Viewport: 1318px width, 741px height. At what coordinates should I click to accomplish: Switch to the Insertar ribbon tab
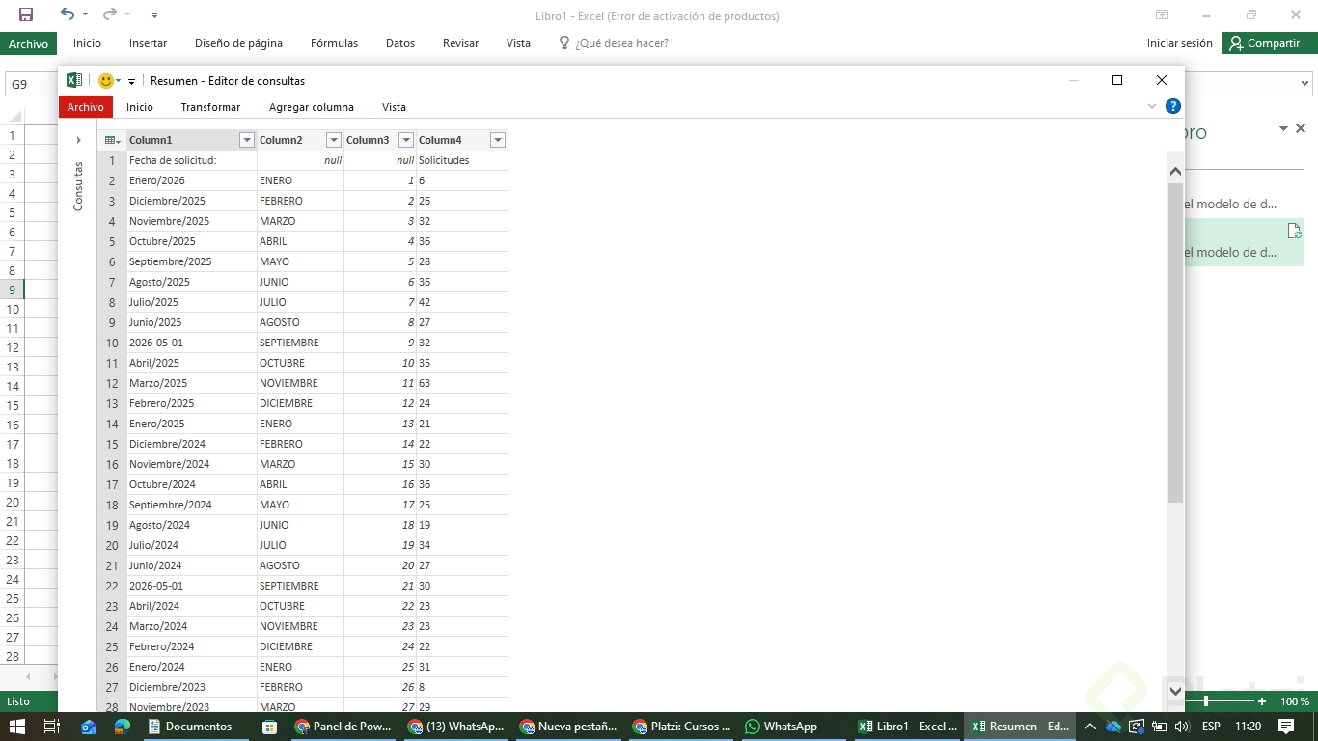pyautogui.click(x=149, y=43)
